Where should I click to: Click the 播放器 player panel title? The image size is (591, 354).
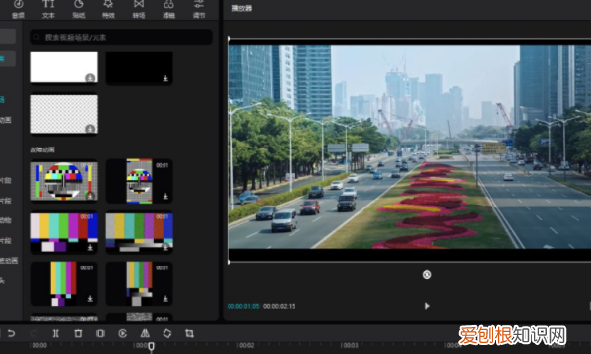tap(241, 8)
